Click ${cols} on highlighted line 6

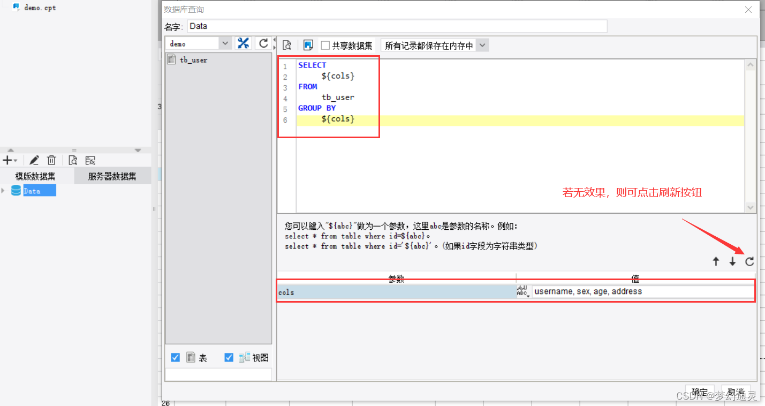[x=338, y=119]
